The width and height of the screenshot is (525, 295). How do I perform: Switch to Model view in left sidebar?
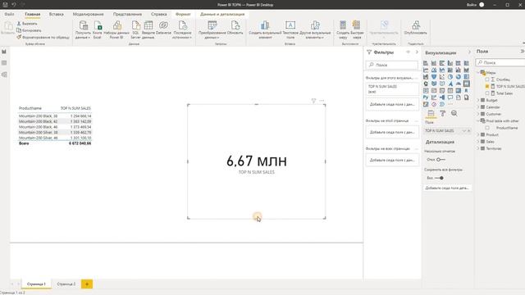click(x=4, y=75)
